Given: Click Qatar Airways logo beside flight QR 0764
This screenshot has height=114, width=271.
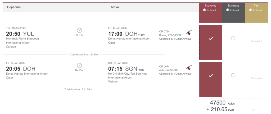Looking at the screenshot, I should click(x=189, y=33).
